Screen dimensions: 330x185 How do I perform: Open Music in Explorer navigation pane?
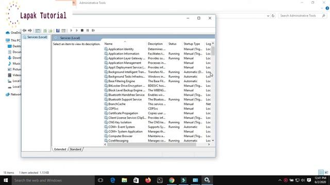14,64
